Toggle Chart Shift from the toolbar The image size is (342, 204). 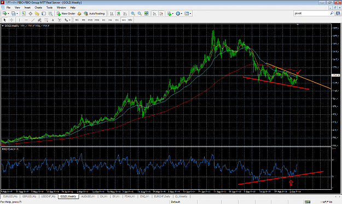161,14
